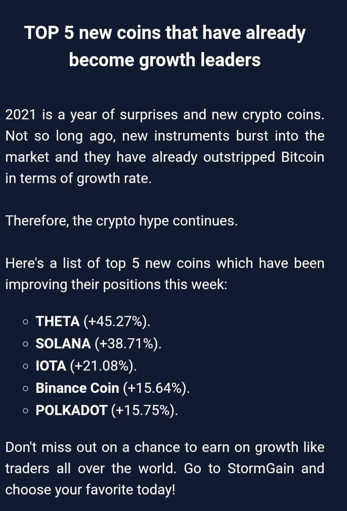Click the StormGain mention in the last paragraph
This screenshot has width=347, height=511.
click(261, 469)
